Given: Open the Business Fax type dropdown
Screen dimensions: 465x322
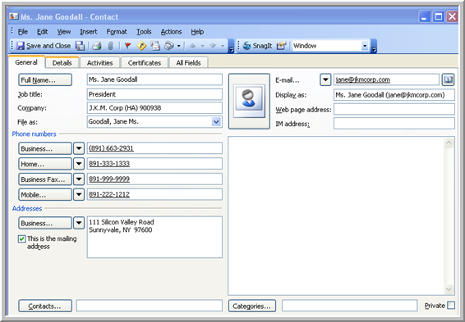Looking at the screenshot, I should [x=79, y=179].
